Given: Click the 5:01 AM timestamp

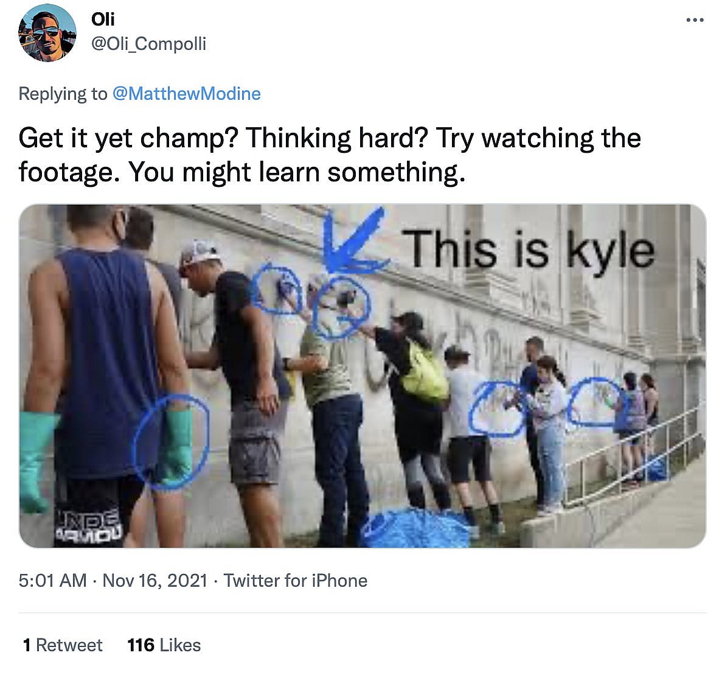Looking at the screenshot, I should [x=52, y=581].
